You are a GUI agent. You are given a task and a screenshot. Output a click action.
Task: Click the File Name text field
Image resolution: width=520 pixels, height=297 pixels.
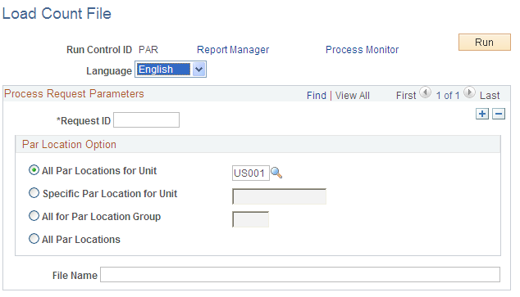300,275
